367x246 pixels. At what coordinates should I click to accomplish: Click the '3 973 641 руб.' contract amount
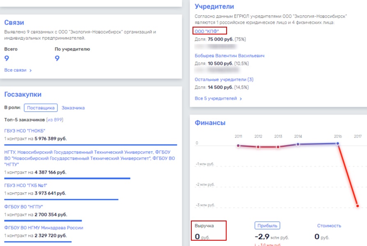tap(50, 193)
